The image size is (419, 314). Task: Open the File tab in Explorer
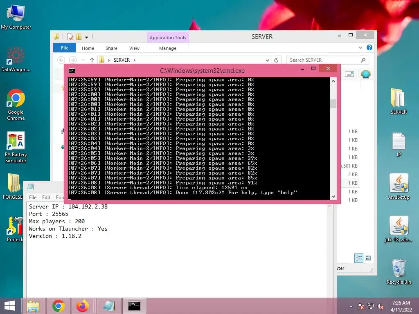(65, 48)
